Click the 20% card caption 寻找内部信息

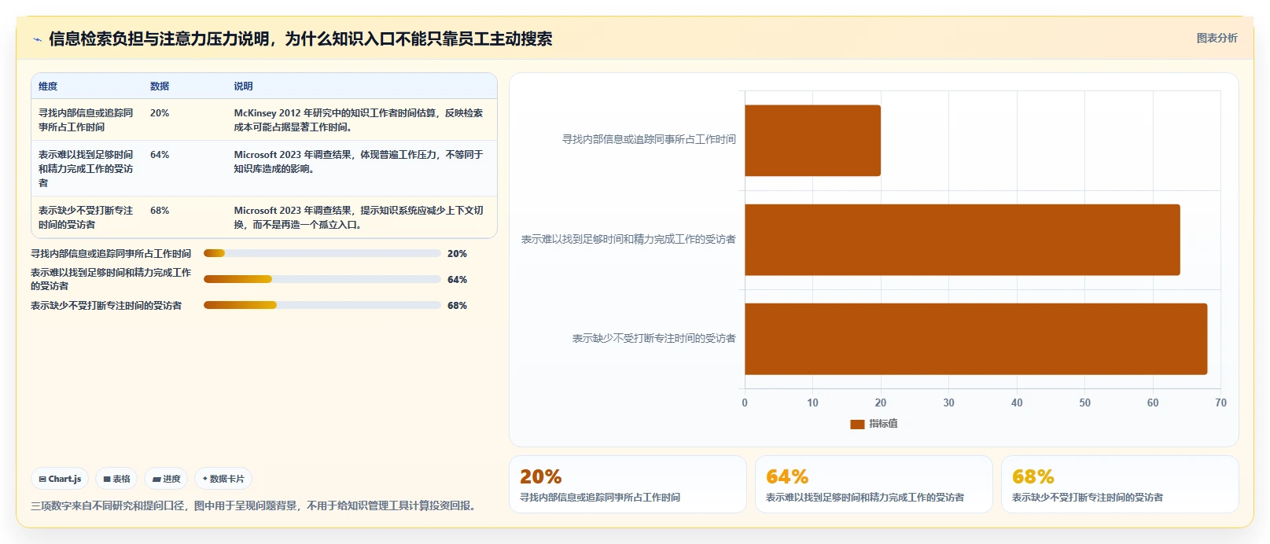click(600, 498)
